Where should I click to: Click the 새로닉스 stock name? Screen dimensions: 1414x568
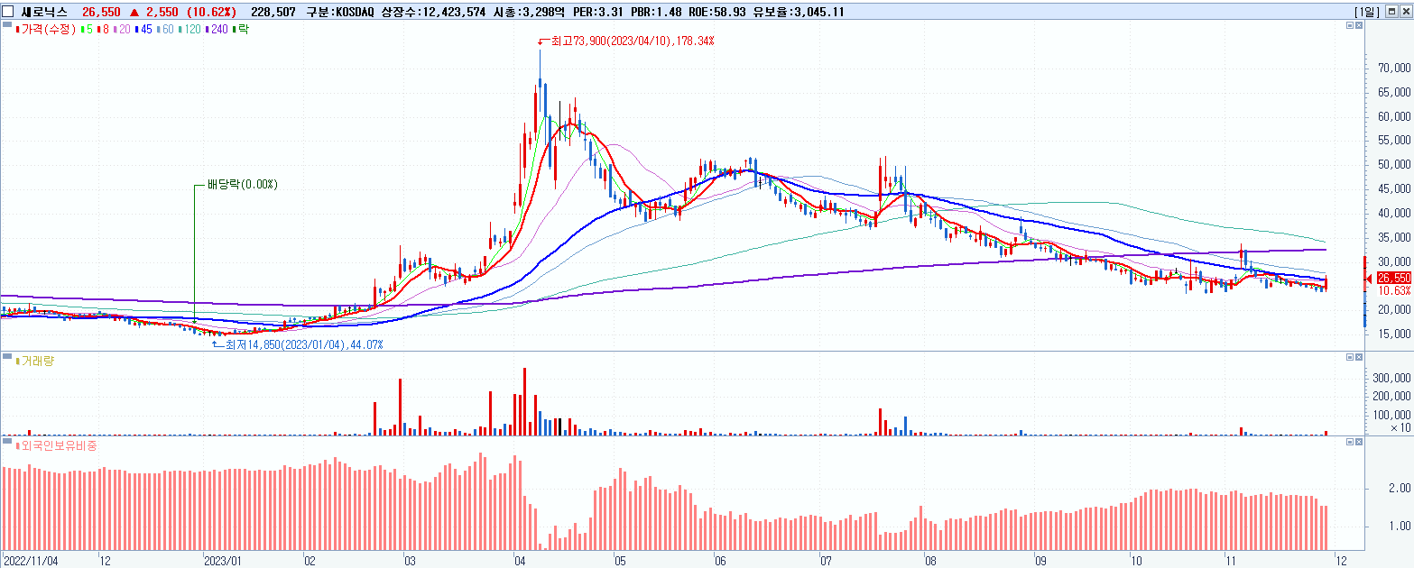click(44, 12)
